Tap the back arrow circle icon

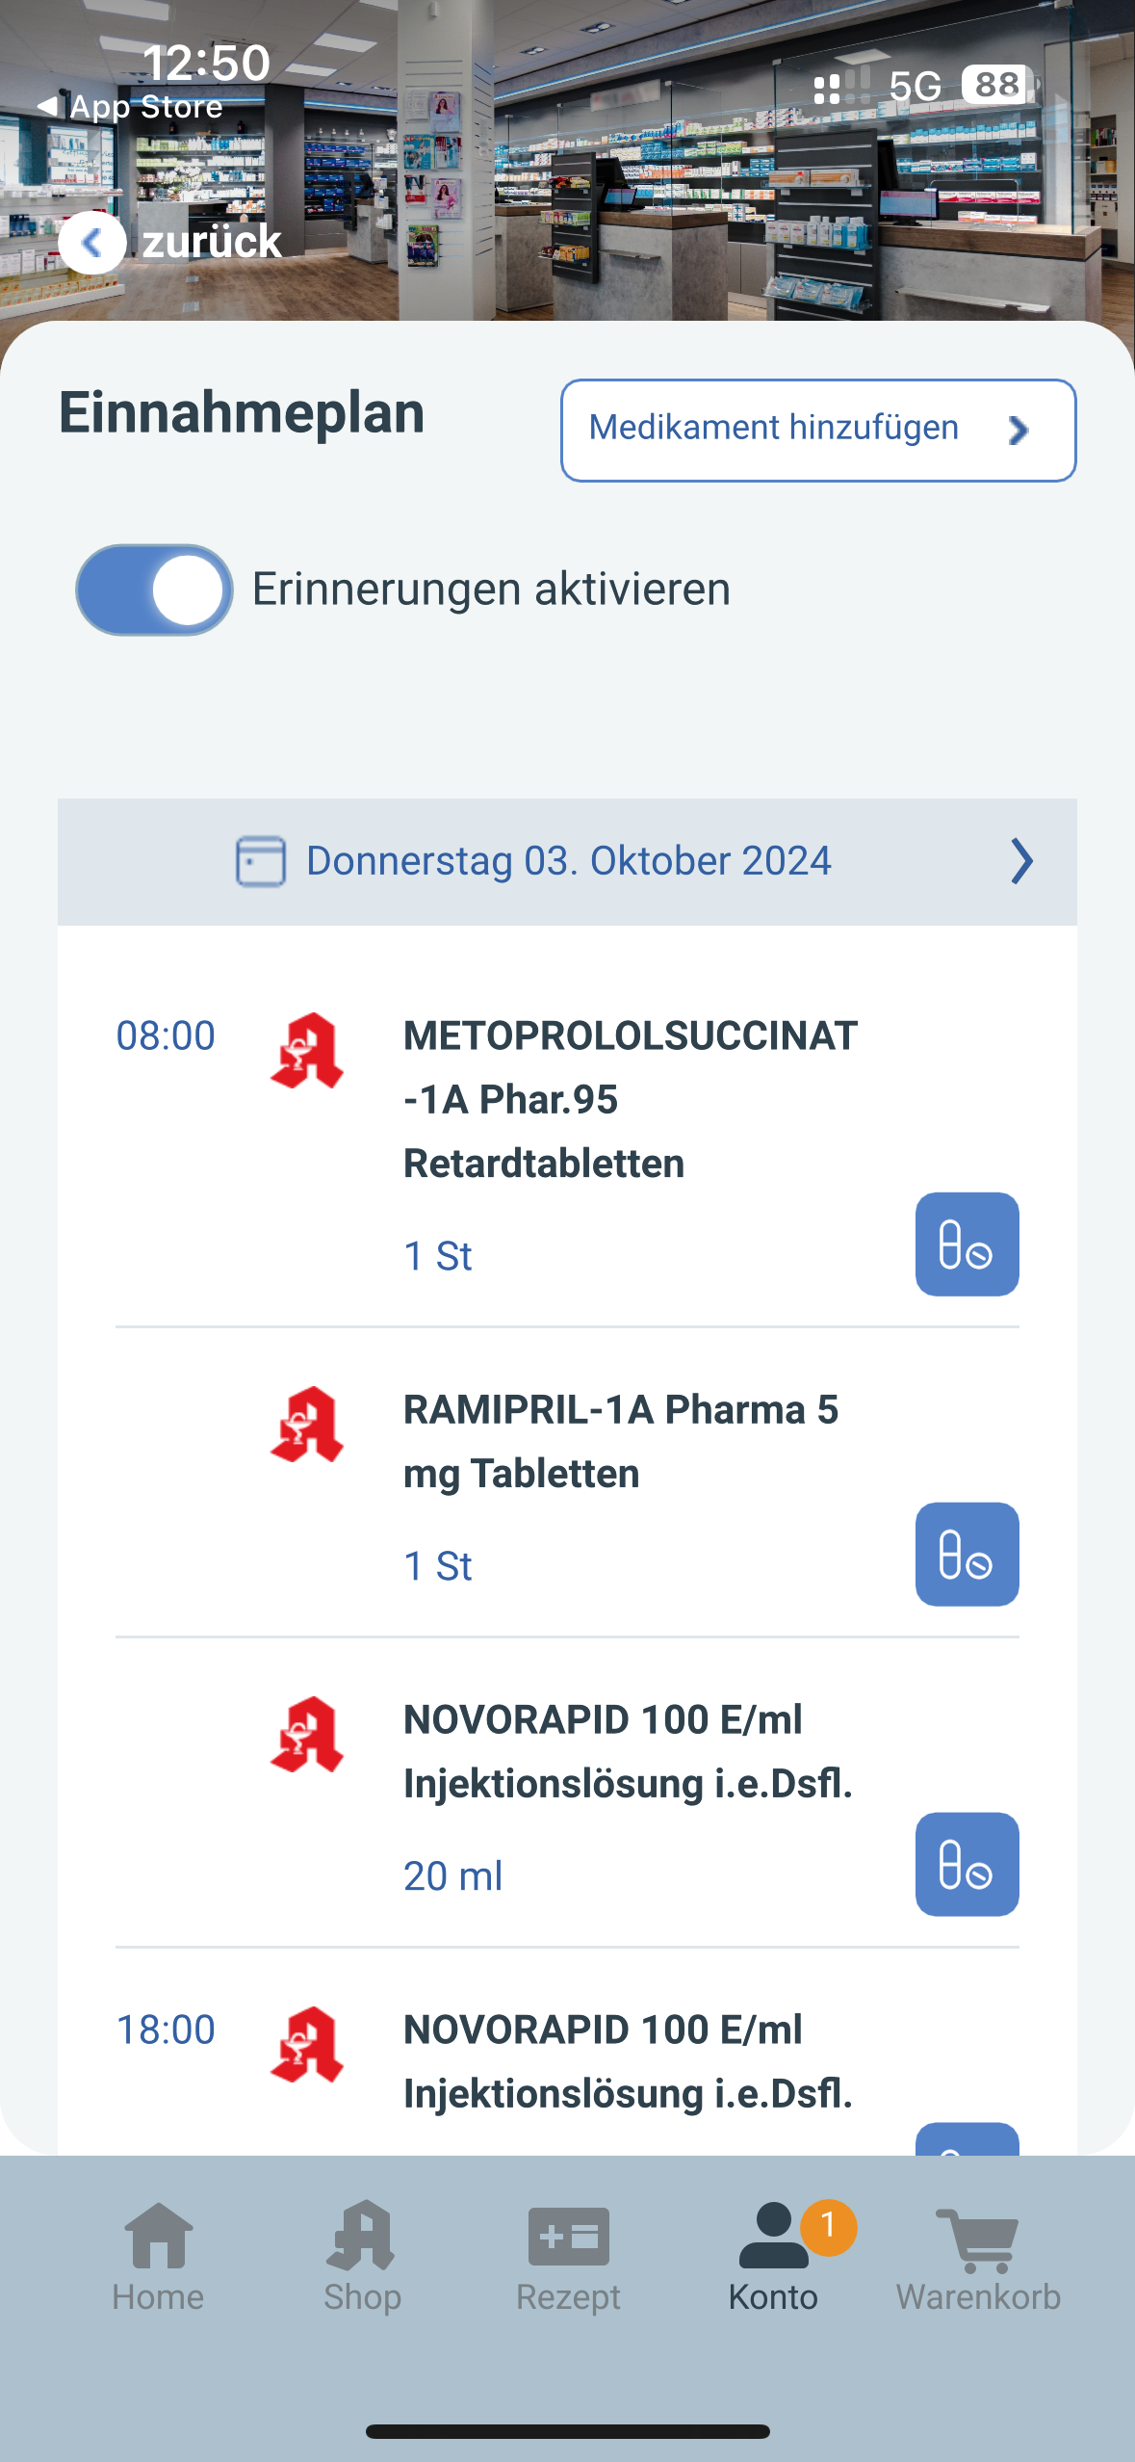(91, 242)
